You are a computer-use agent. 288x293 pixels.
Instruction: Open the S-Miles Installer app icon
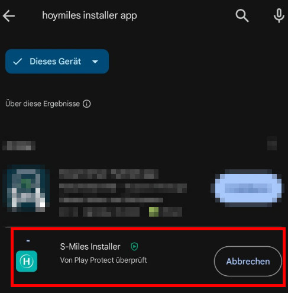[x=27, y=261]
